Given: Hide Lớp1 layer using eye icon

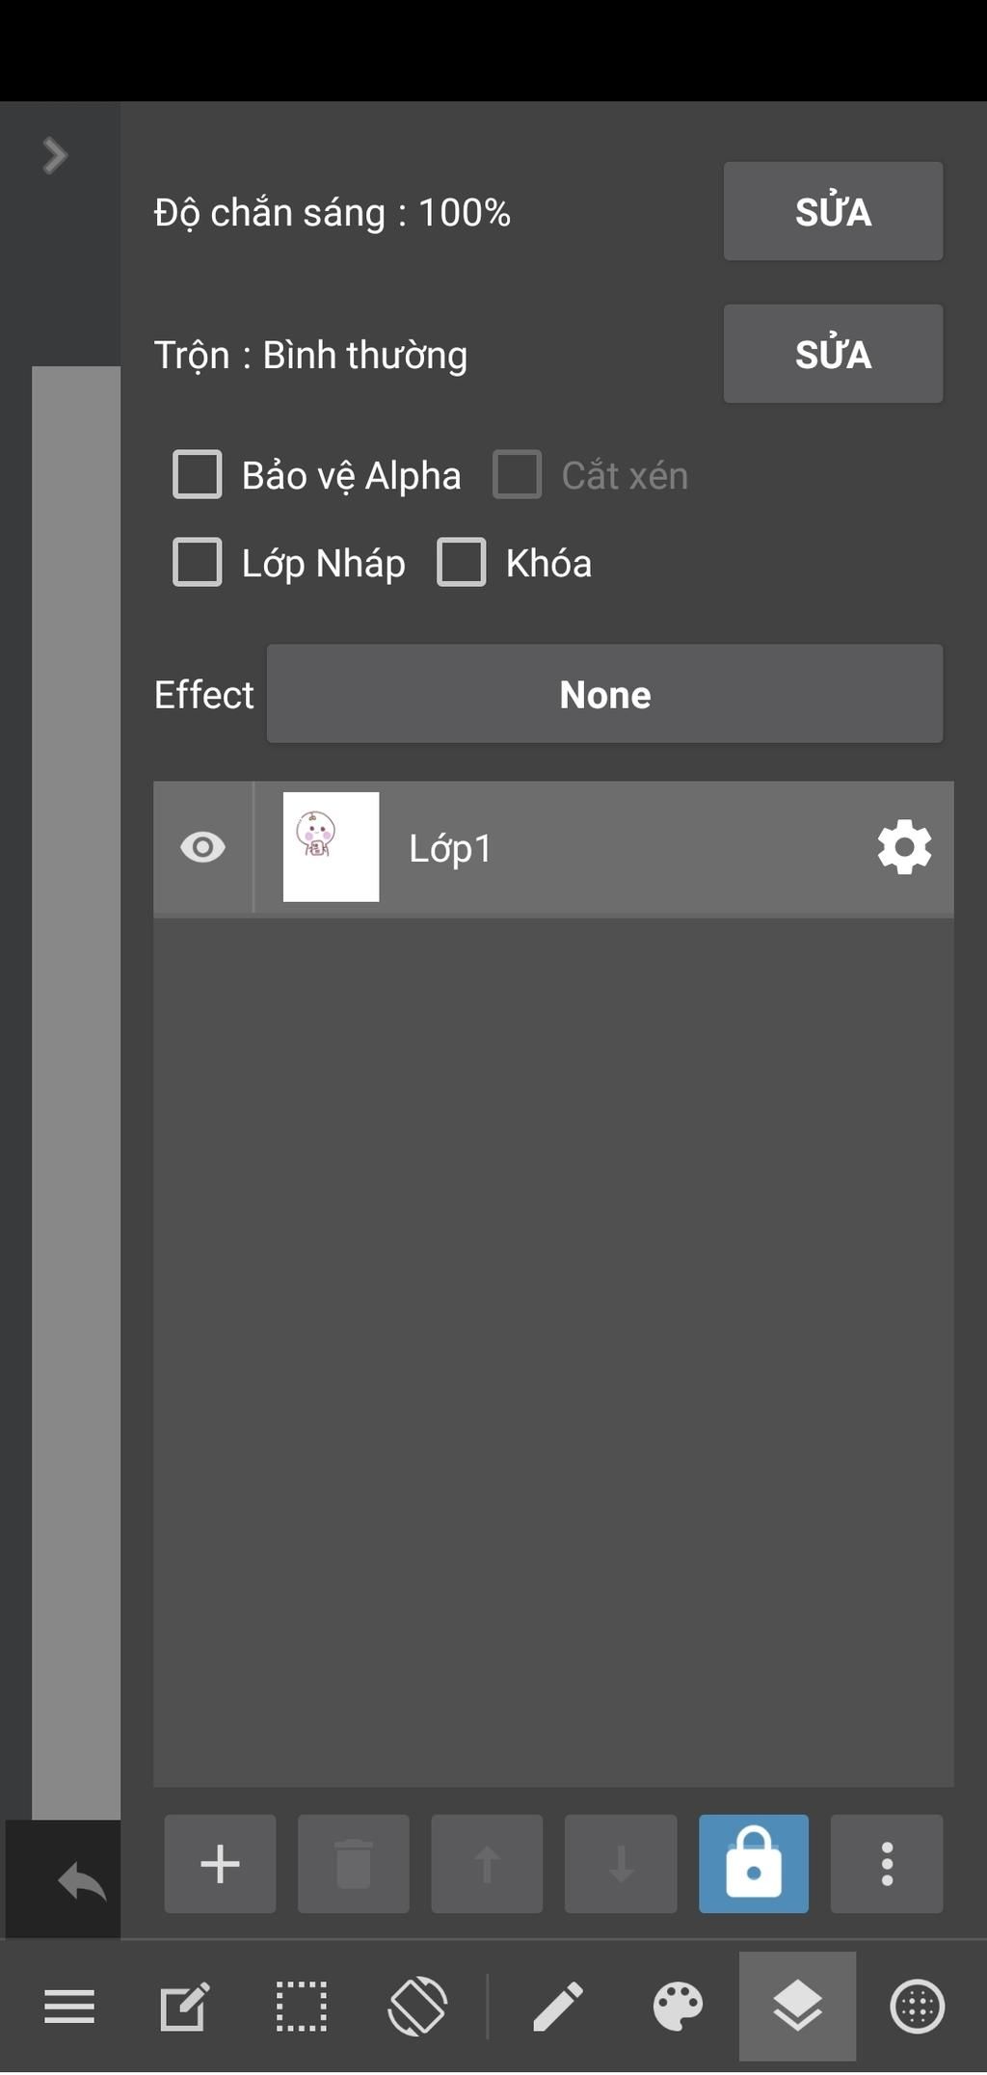Looking at the screenshot, I should (202, 848).
